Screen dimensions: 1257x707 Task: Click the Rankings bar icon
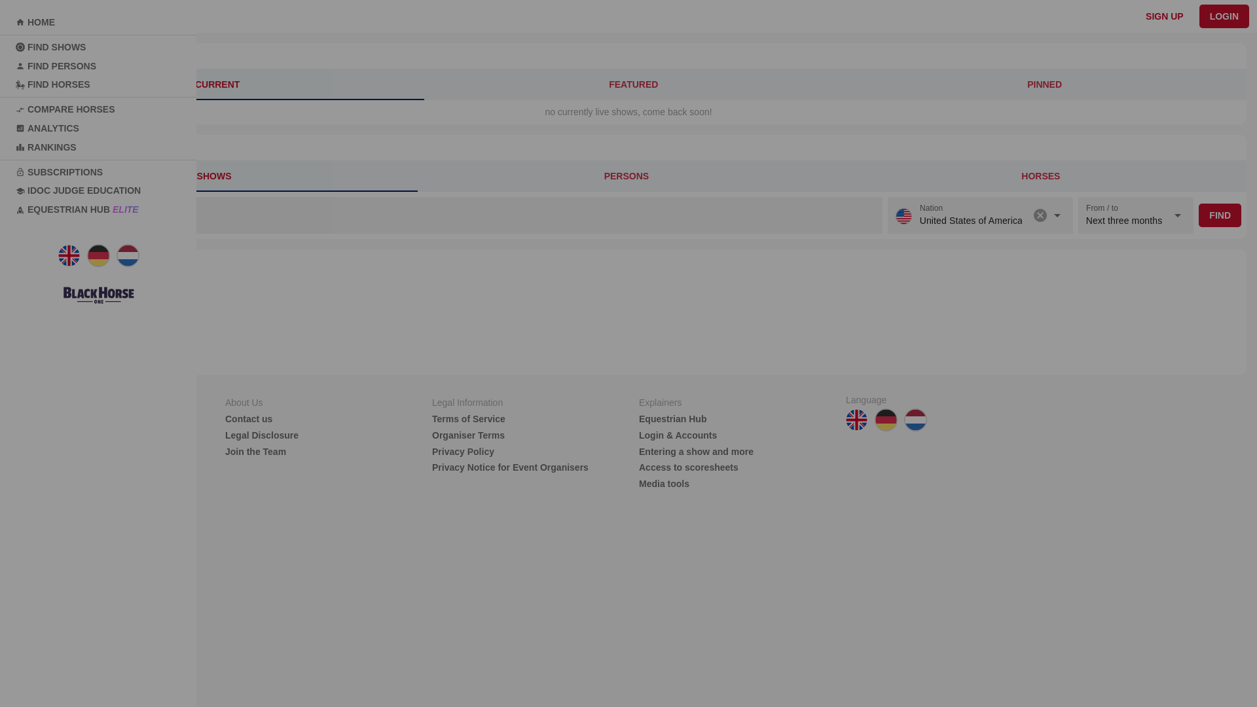20,147
